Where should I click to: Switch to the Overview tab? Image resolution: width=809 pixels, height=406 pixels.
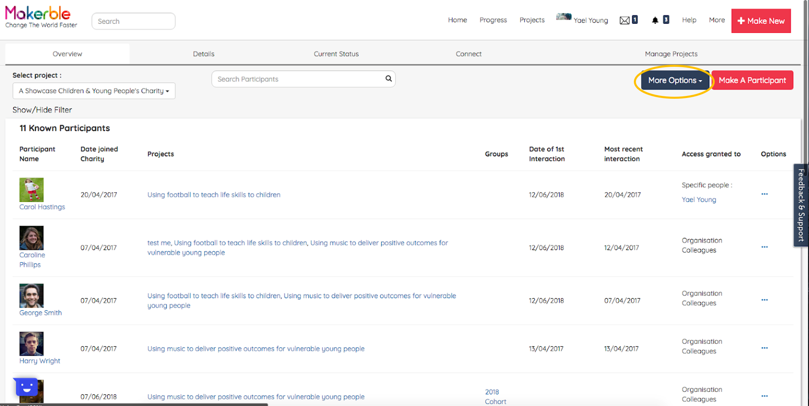pos(67,54)
